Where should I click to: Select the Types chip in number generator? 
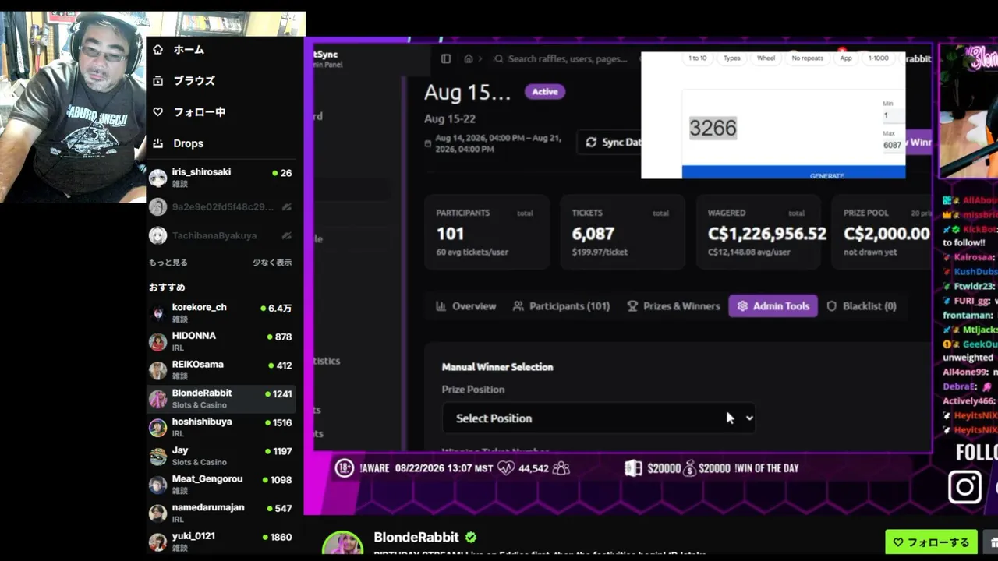[x=732, y=58]
